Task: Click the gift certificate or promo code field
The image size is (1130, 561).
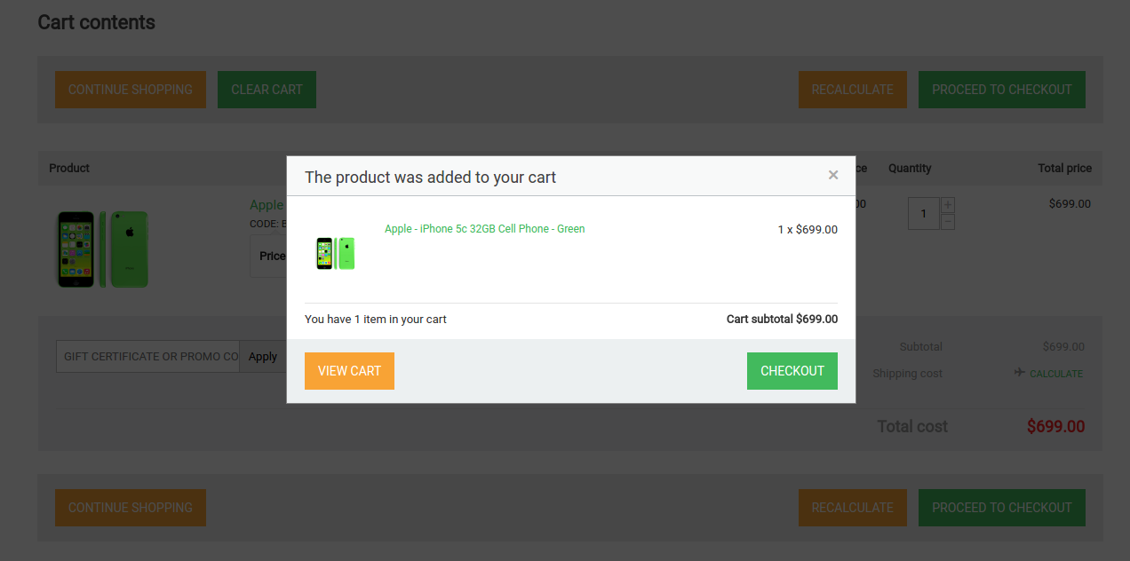Action: pyautogui.click(x=147, y=357)
